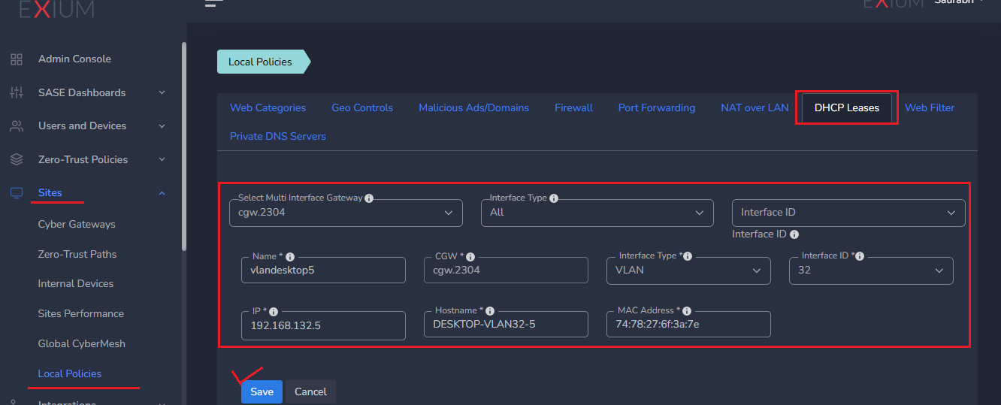Collapse the Sites sidebar section
This screenshot has height=405, width=1001.
(162, 193)
